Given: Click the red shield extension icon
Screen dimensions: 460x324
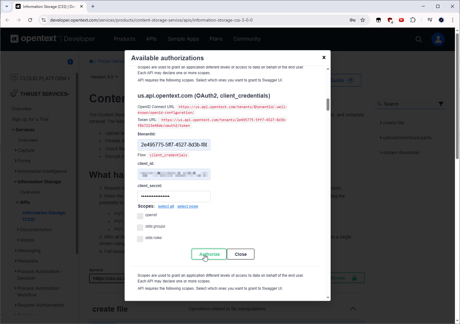Looking at the screenshot, I should pyautogui.click(x=390, y=20).
